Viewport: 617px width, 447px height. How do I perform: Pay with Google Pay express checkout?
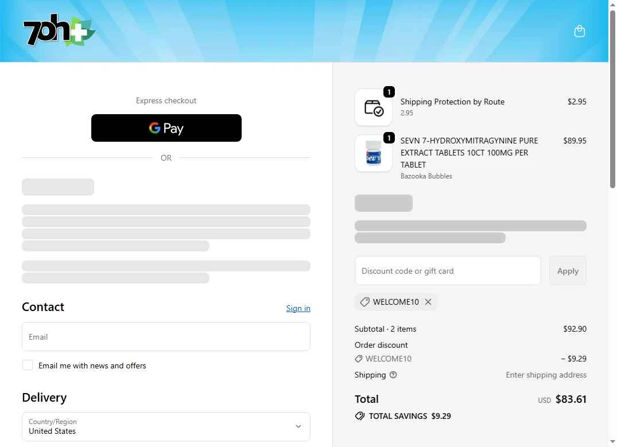[166, 128]
